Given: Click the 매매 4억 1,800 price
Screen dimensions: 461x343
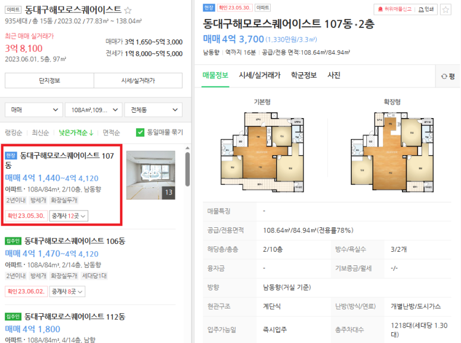Looking at the screenshot, I should (33, 329).
